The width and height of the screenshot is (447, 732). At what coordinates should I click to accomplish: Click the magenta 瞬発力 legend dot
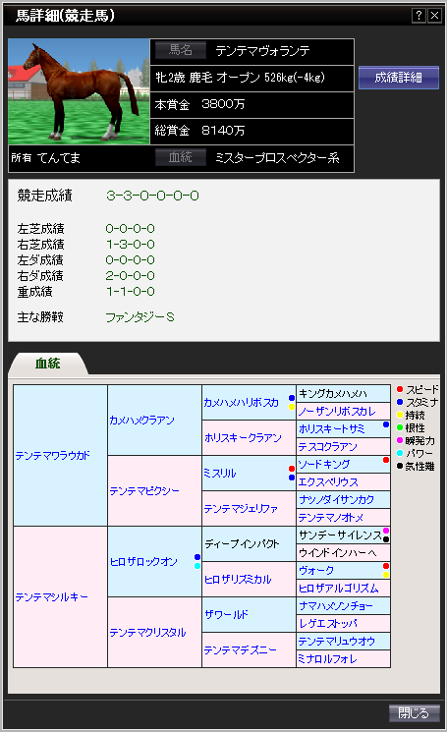tap(400, 440)
